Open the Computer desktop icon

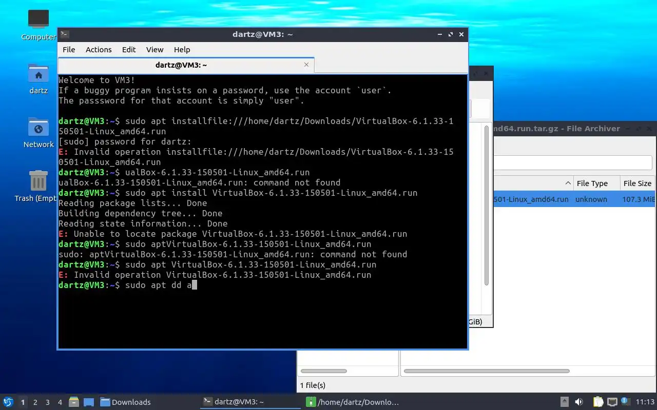pyautogui.click(x=38, y=25)
